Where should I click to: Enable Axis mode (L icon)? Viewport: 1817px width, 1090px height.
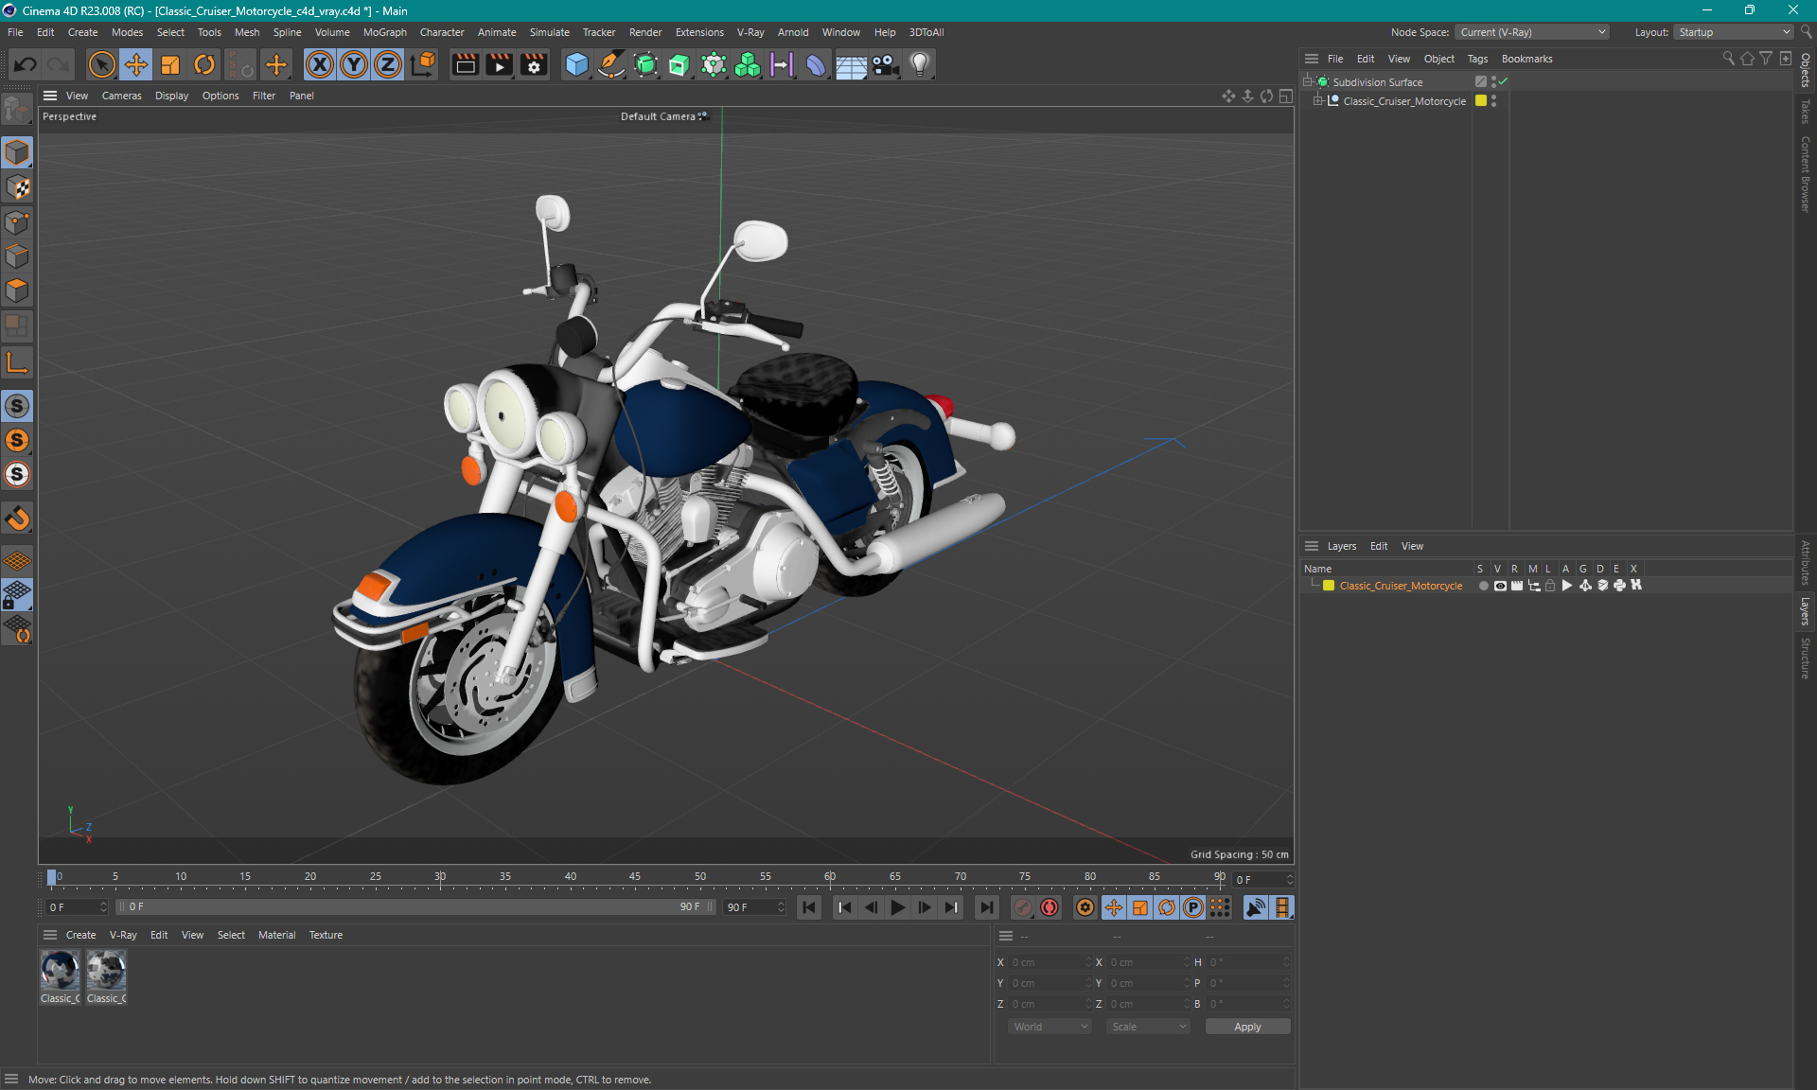pyautogui.click(x=17, y=362)
